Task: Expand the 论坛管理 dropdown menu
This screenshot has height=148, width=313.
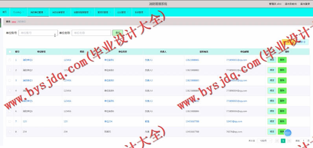Action: pyautogui.click(x=123, y=12)
